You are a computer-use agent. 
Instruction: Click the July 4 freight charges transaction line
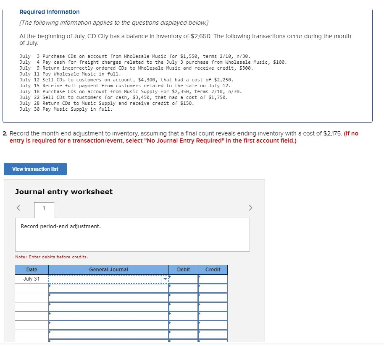pos(153,62)
